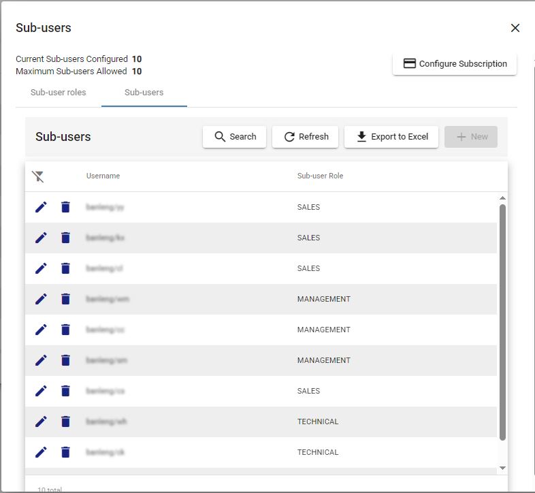Delete the third MANAGEMENT sub-user

[65, 360]
